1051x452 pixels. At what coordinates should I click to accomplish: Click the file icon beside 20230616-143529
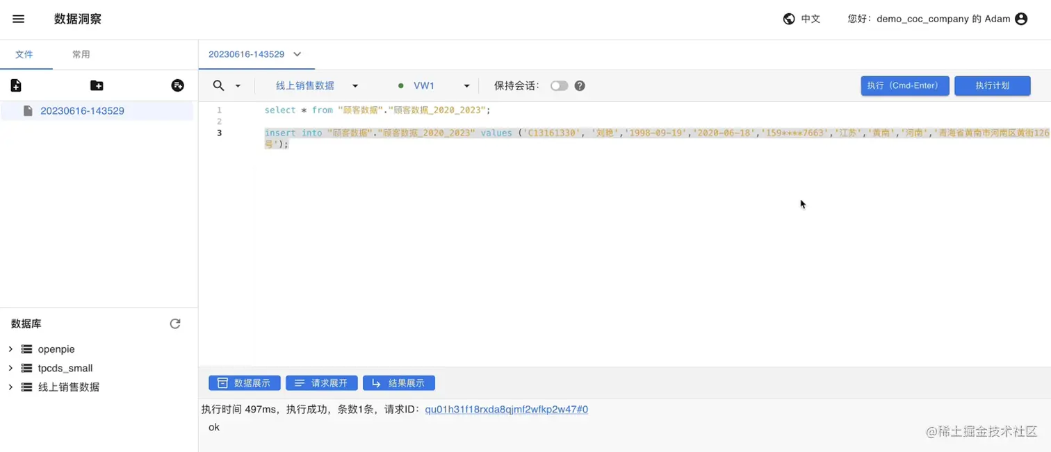click(28, 111)
